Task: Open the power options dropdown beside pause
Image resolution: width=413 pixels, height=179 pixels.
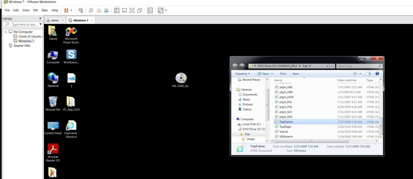Action: tap(72, 11)
